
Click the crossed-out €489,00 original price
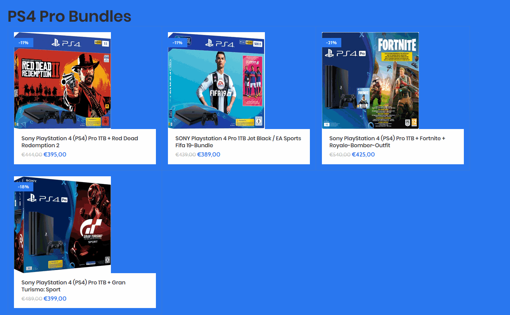click(x=32, y=299)
